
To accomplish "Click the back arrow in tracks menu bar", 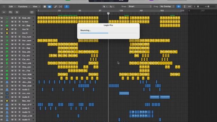I will click(4, 7).
